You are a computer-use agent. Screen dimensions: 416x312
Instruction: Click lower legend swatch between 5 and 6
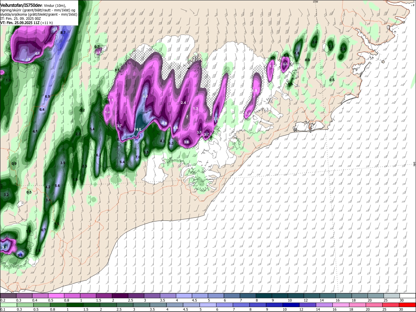208,305
